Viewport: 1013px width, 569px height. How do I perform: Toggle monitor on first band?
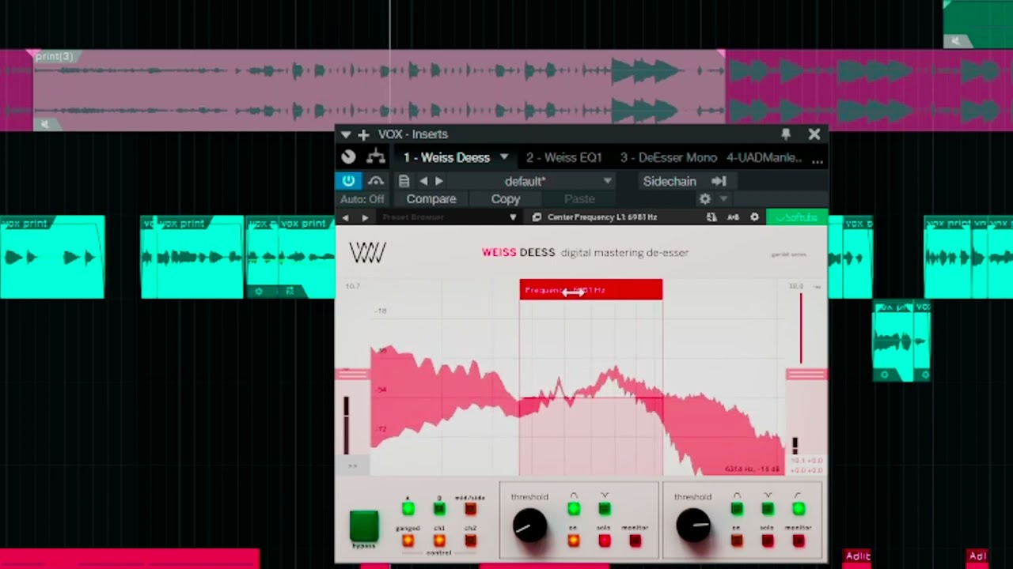(x=635, y=541)
